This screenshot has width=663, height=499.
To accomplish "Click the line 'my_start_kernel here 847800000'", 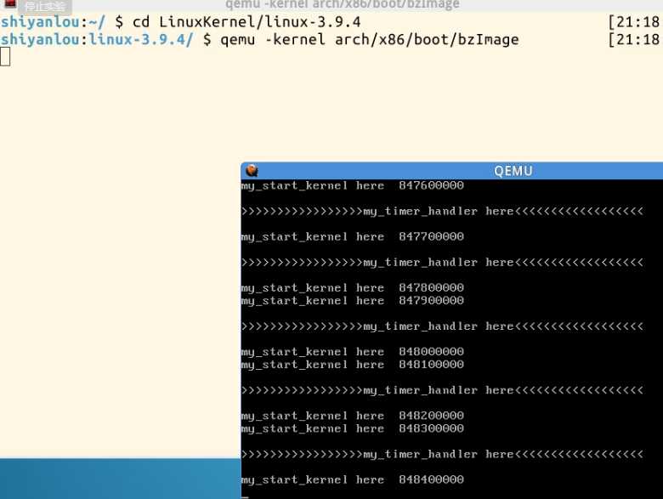I will point(353,288).
